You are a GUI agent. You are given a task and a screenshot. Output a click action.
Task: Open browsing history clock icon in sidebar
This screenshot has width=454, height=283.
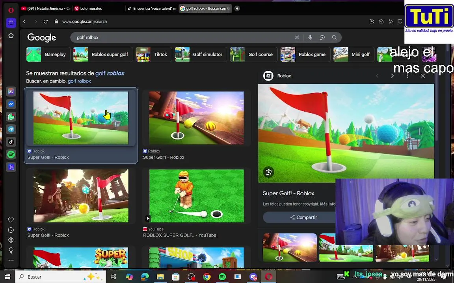click(11, 230)
